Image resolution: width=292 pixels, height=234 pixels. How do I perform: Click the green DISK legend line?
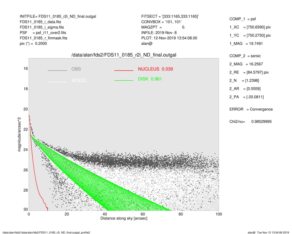click(124, 80)
